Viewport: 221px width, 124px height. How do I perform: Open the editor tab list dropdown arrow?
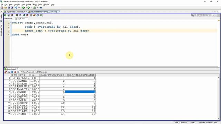point(217,11)
